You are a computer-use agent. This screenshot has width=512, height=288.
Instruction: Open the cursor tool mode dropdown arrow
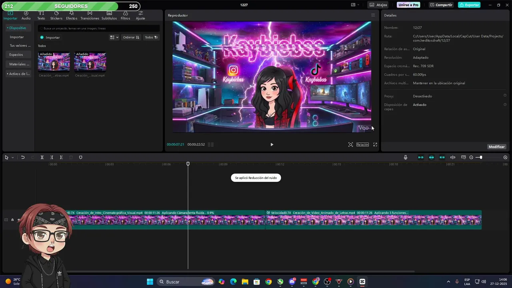13,158
